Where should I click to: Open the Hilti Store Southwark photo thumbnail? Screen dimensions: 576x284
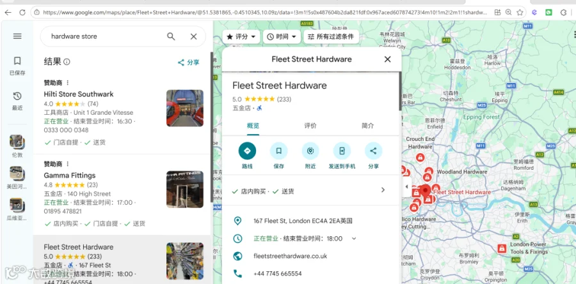(x=185, y=108)
